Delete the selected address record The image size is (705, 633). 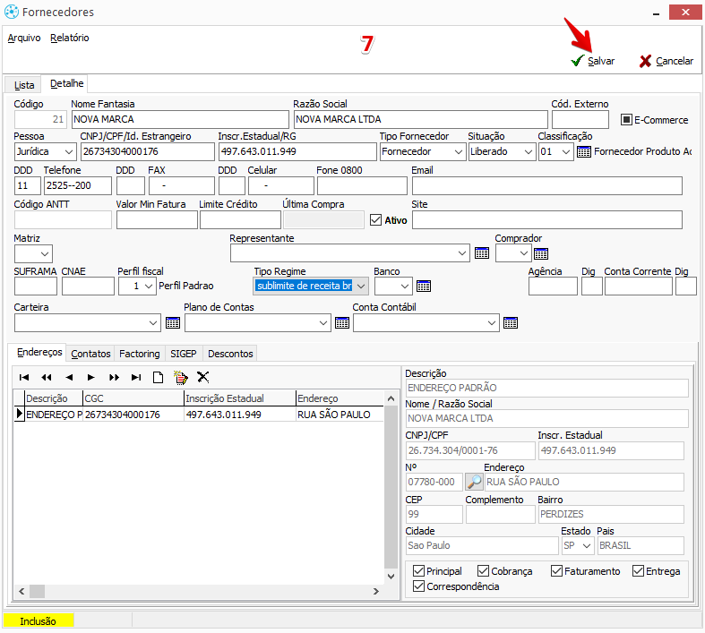tap(203, 377)
